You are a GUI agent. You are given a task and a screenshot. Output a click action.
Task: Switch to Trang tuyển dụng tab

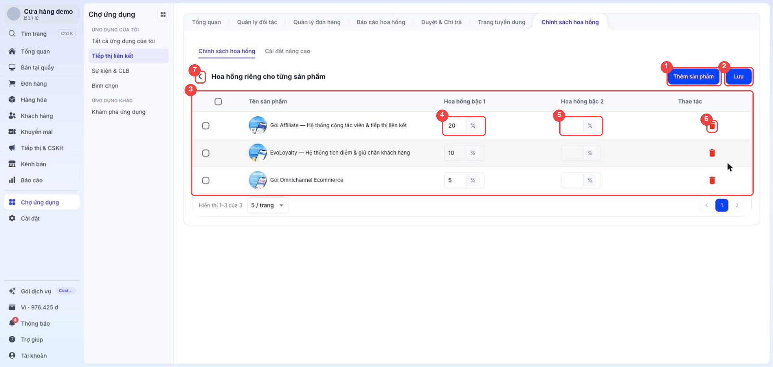click(x=501, y=22)
